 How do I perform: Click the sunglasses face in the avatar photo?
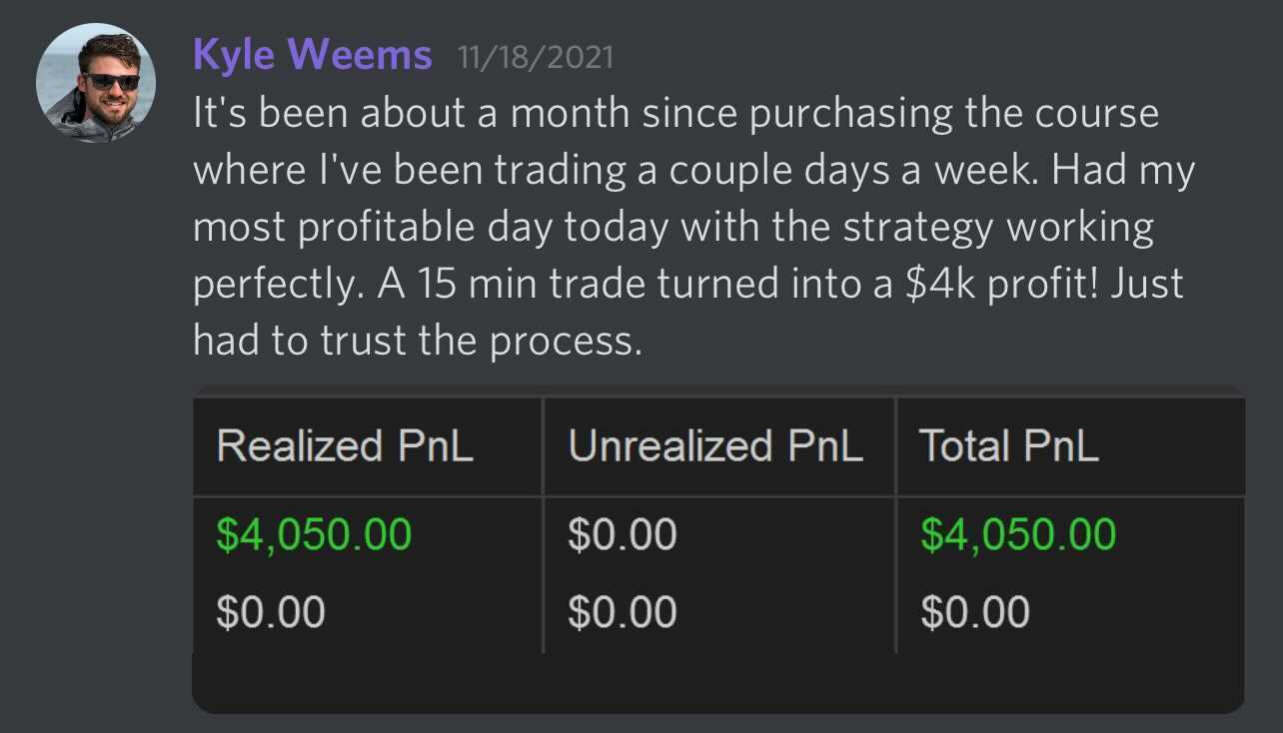pos(110,82)
